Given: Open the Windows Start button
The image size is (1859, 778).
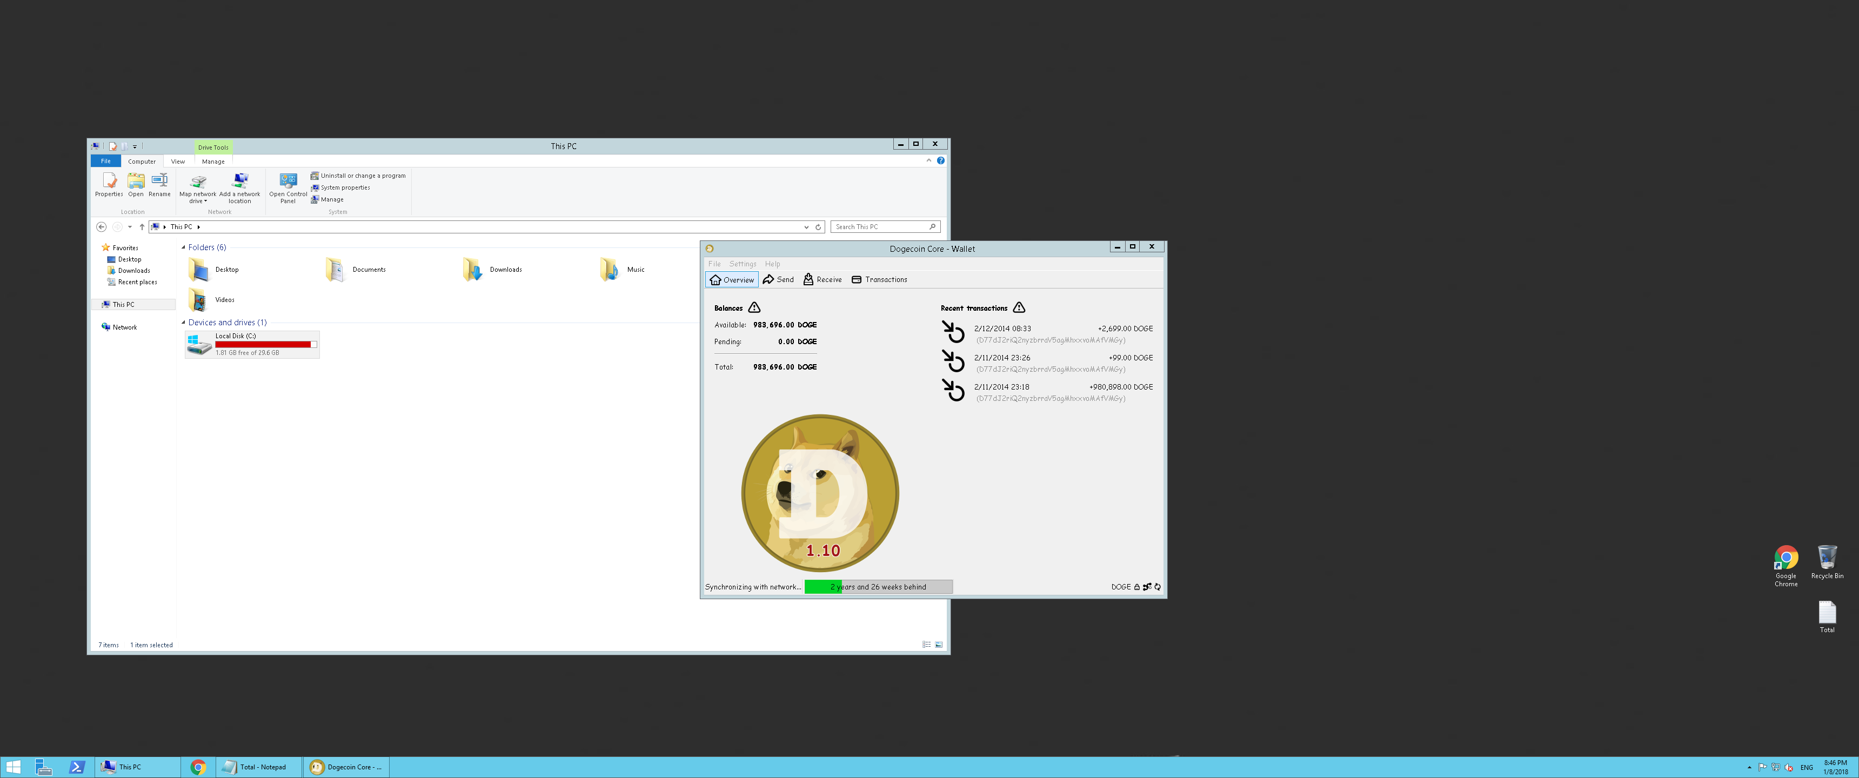Looking at the screenshot, I should [x=13, y=767].
